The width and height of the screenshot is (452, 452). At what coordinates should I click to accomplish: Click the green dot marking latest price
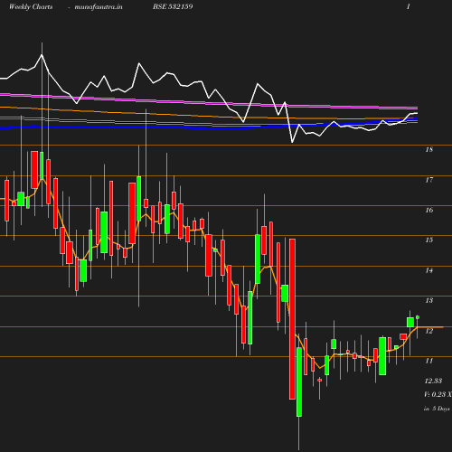click(x=418, y=317)
